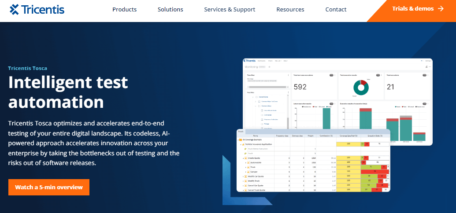
Task: Select the Camper row name
Action: coord(254,172)
